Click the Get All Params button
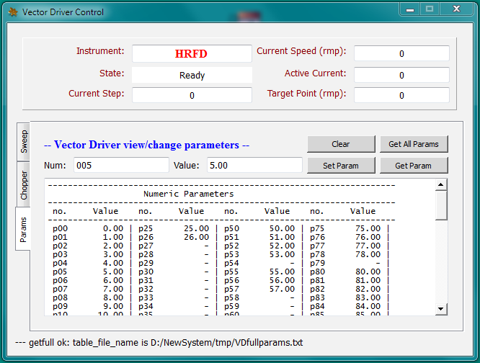Image resolution: width=480 pixels, height=363 pixels. pyautogui.click(x=413, y=144)
